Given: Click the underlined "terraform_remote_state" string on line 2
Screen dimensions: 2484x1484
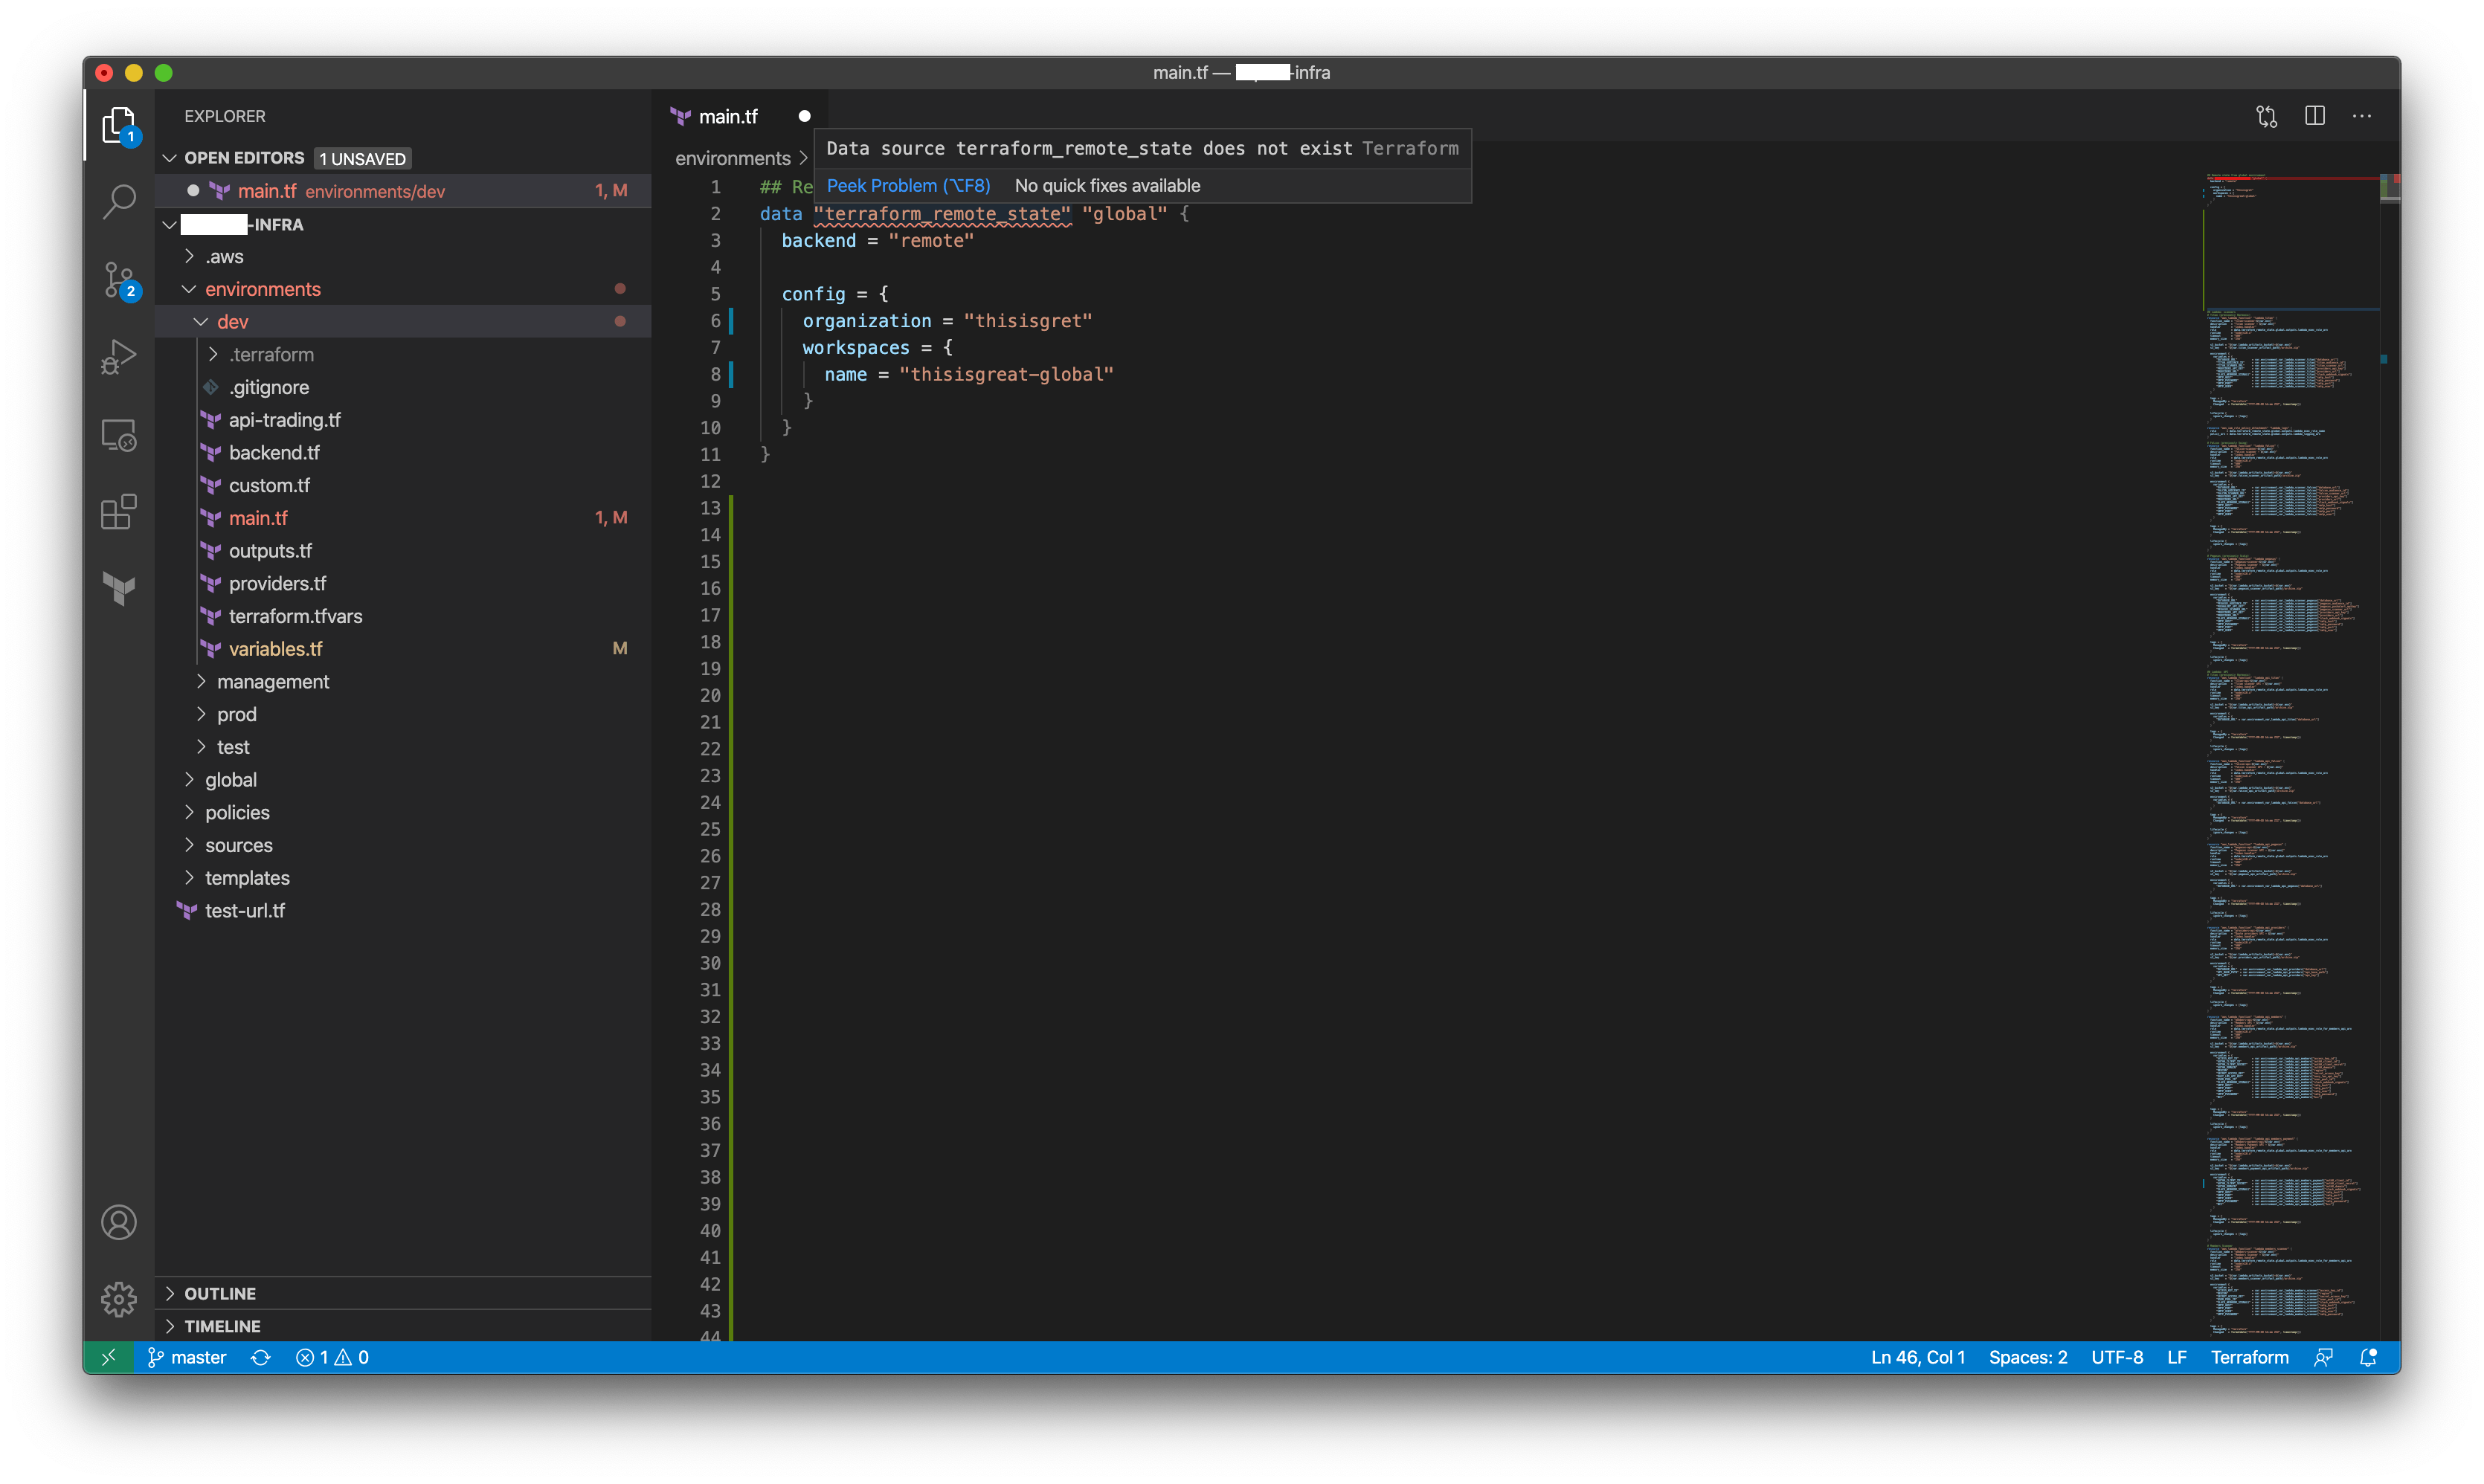Looking at the screenshot, I should point(942,214).
